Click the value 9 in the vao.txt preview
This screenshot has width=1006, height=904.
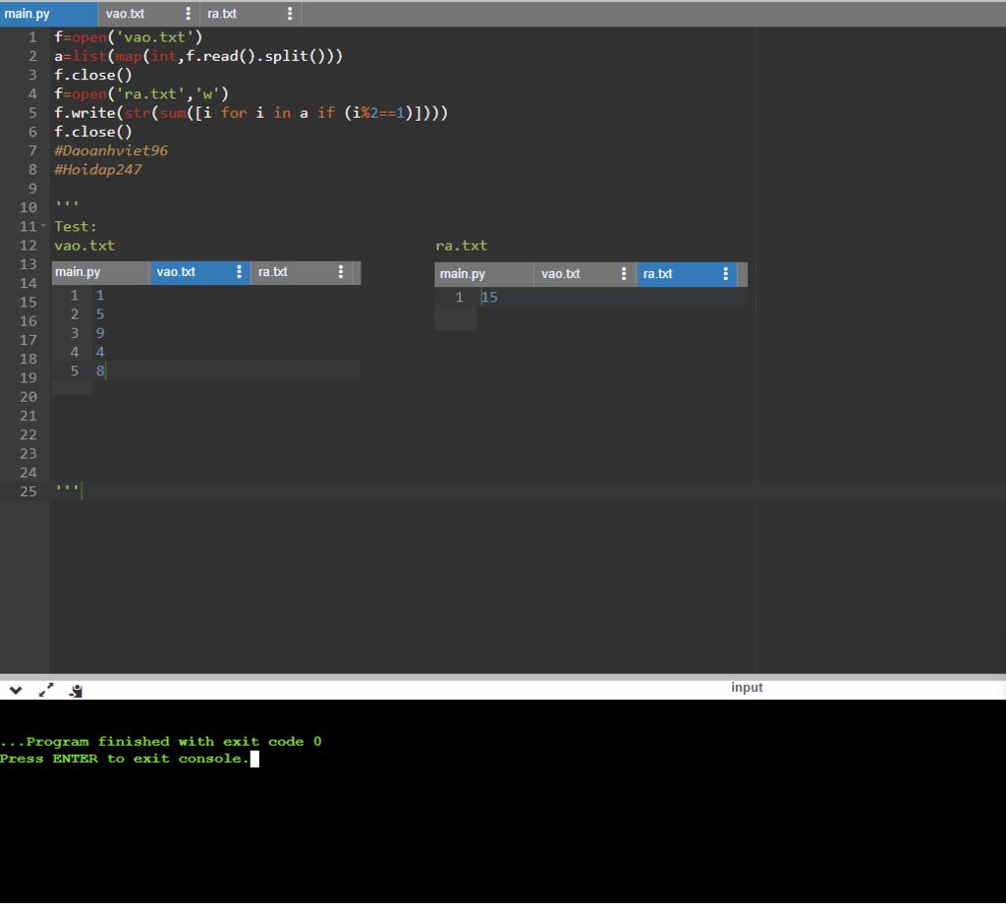(x=100, y=333)
